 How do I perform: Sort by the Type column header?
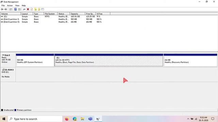(38, 14)
